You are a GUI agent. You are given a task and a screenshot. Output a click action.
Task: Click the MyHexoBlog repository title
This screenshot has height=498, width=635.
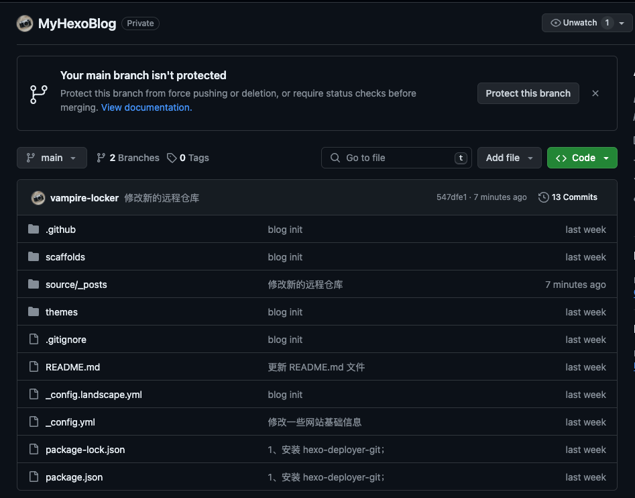pyautogui.click(x=77, y=23)
